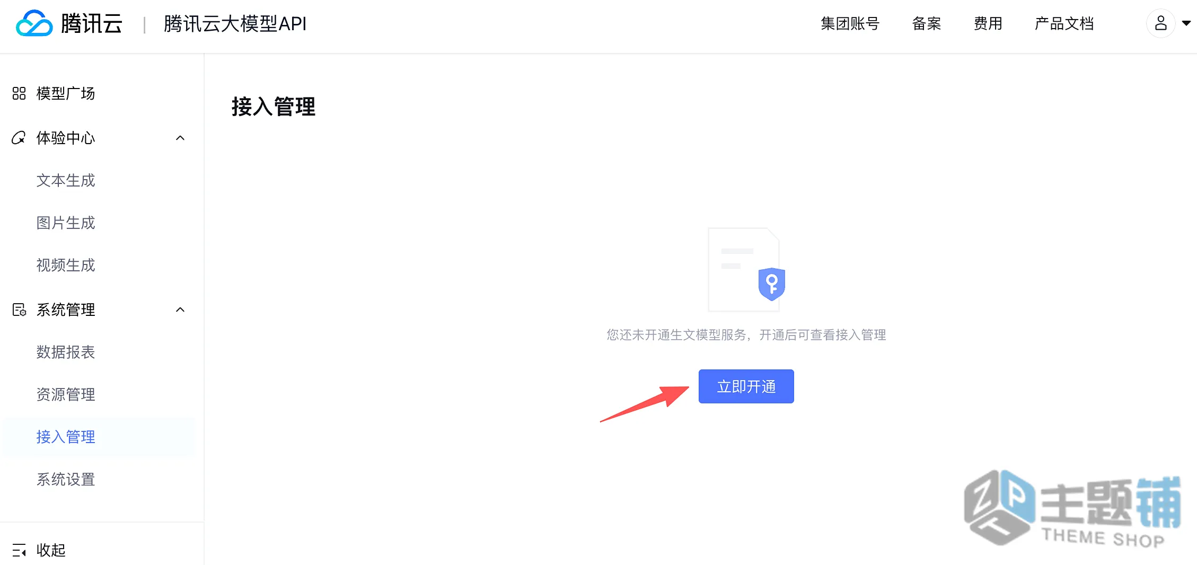Expand the account dropdown arrow

(x=1186, y=23)
